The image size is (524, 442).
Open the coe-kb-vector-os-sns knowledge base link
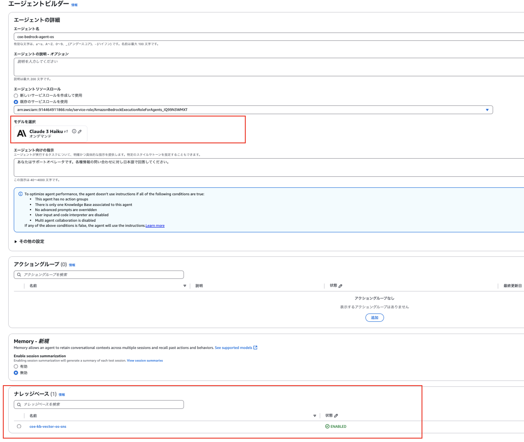(48, 427)
